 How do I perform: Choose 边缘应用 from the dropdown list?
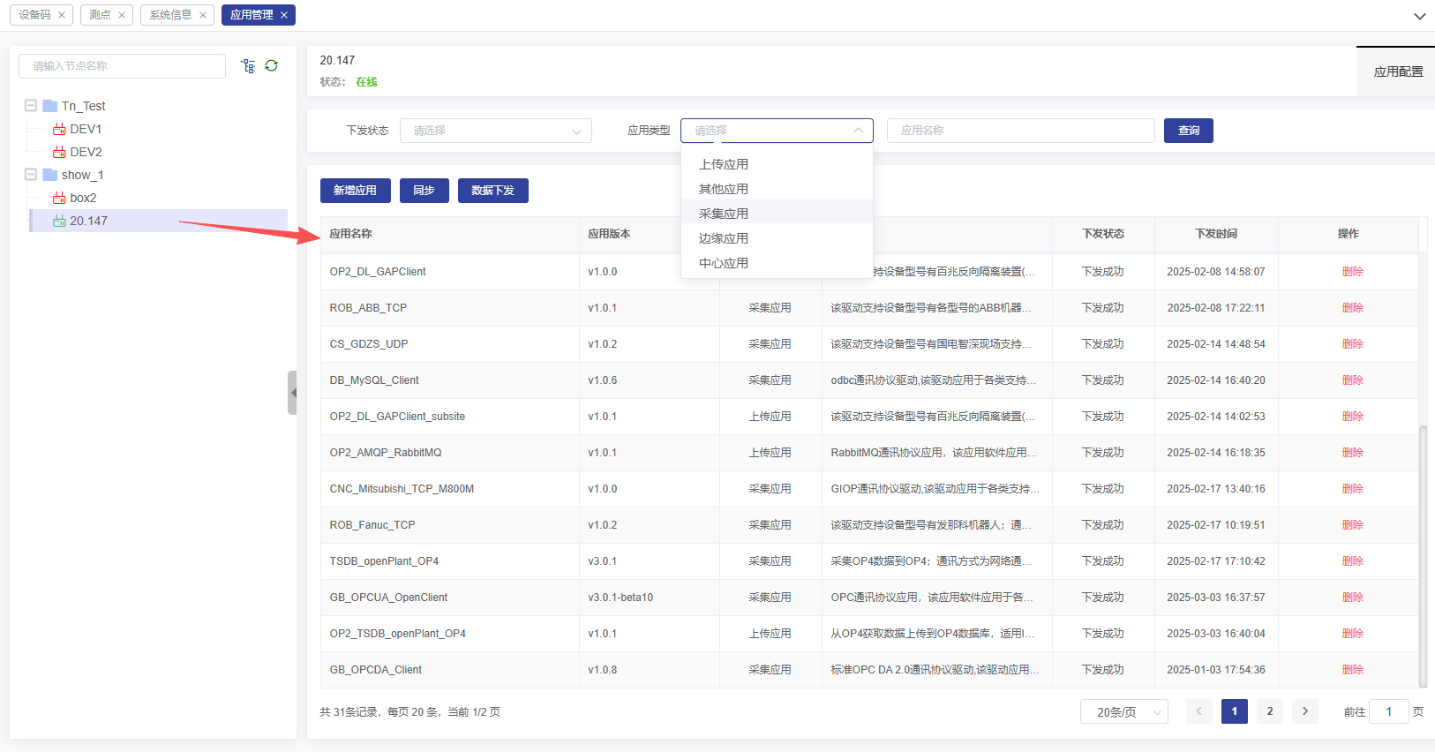pyautogui.click(x=724, y=238)
